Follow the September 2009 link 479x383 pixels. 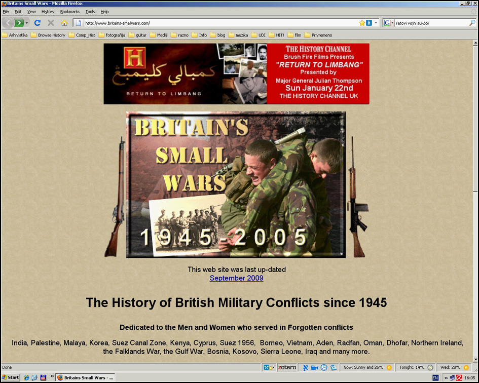pyautogui.click(x=236, y=278)
